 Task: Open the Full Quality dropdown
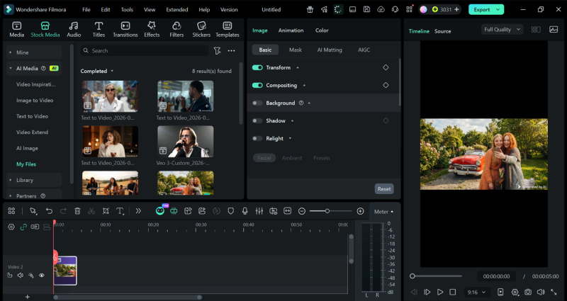click(502, 30)
